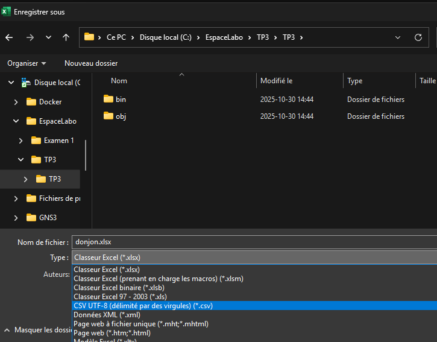Create a new folder with Nouveau dossier
This screenshot has height=342, width=437.
[x=91, y=63]
